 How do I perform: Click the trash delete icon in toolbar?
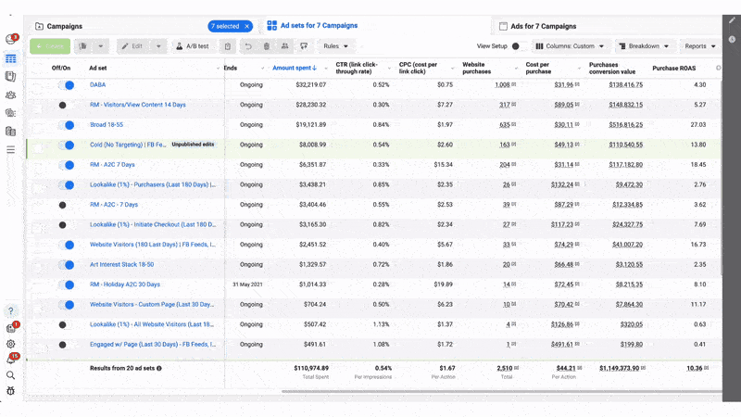point(267,46)
